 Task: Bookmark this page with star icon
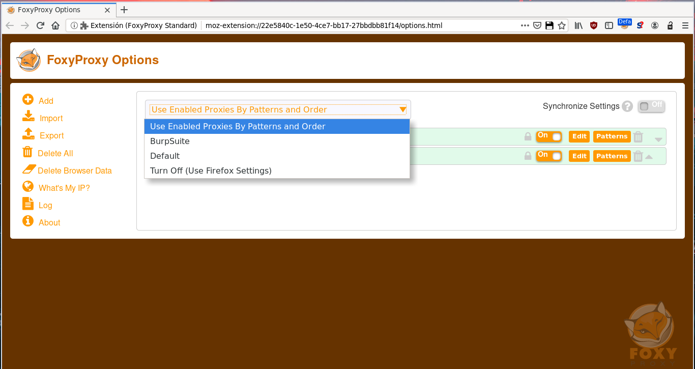[562, 25]
